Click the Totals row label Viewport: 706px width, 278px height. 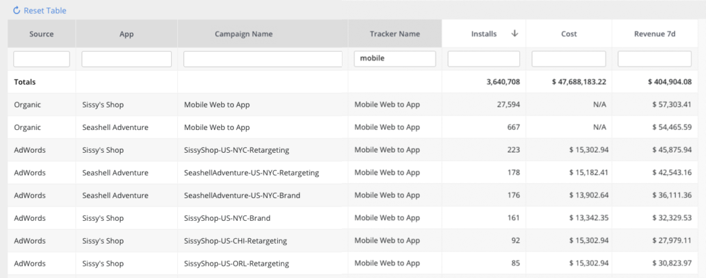(25, 82)
